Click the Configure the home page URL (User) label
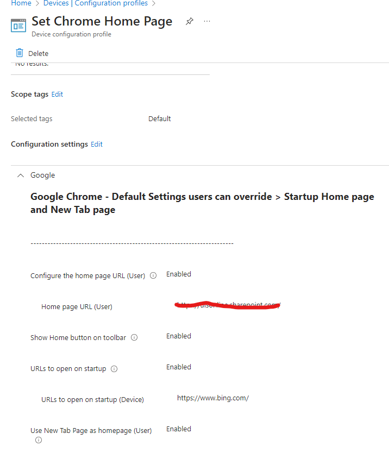Screen dimensions: 389x465 point(88,276)
